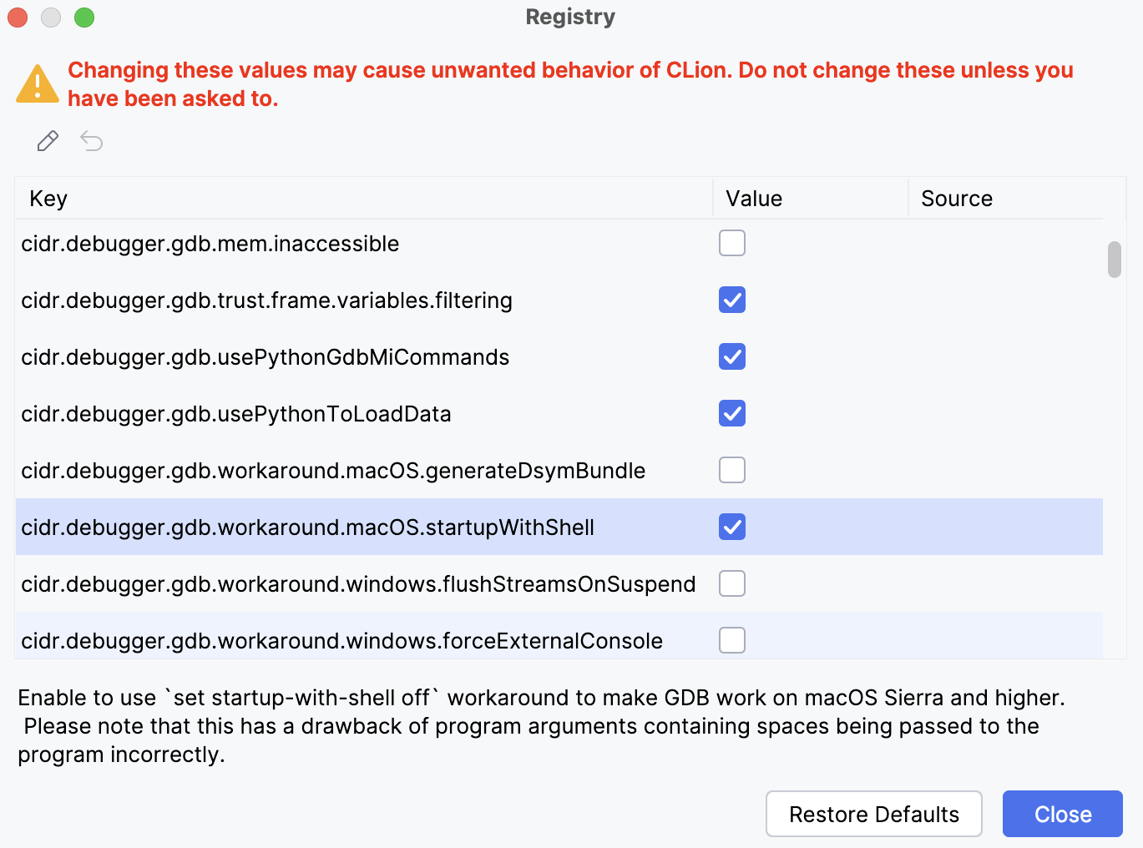Click the Value column header

click(752, 198)
